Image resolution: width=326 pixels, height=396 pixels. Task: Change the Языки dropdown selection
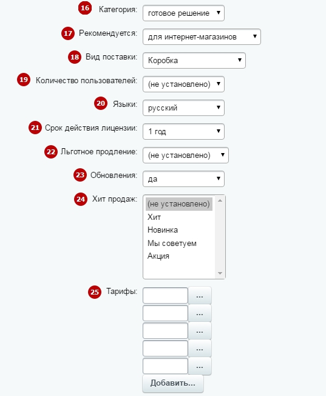coord(183,108)
